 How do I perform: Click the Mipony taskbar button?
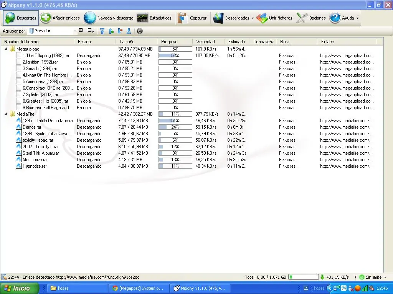[200, 288]
